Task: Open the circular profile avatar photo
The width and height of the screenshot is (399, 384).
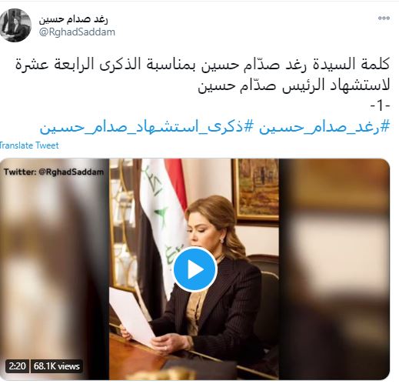Action: point(15,25)
